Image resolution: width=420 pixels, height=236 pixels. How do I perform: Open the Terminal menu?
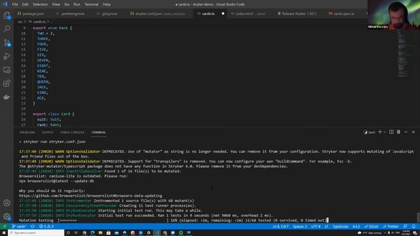(91, 5)
